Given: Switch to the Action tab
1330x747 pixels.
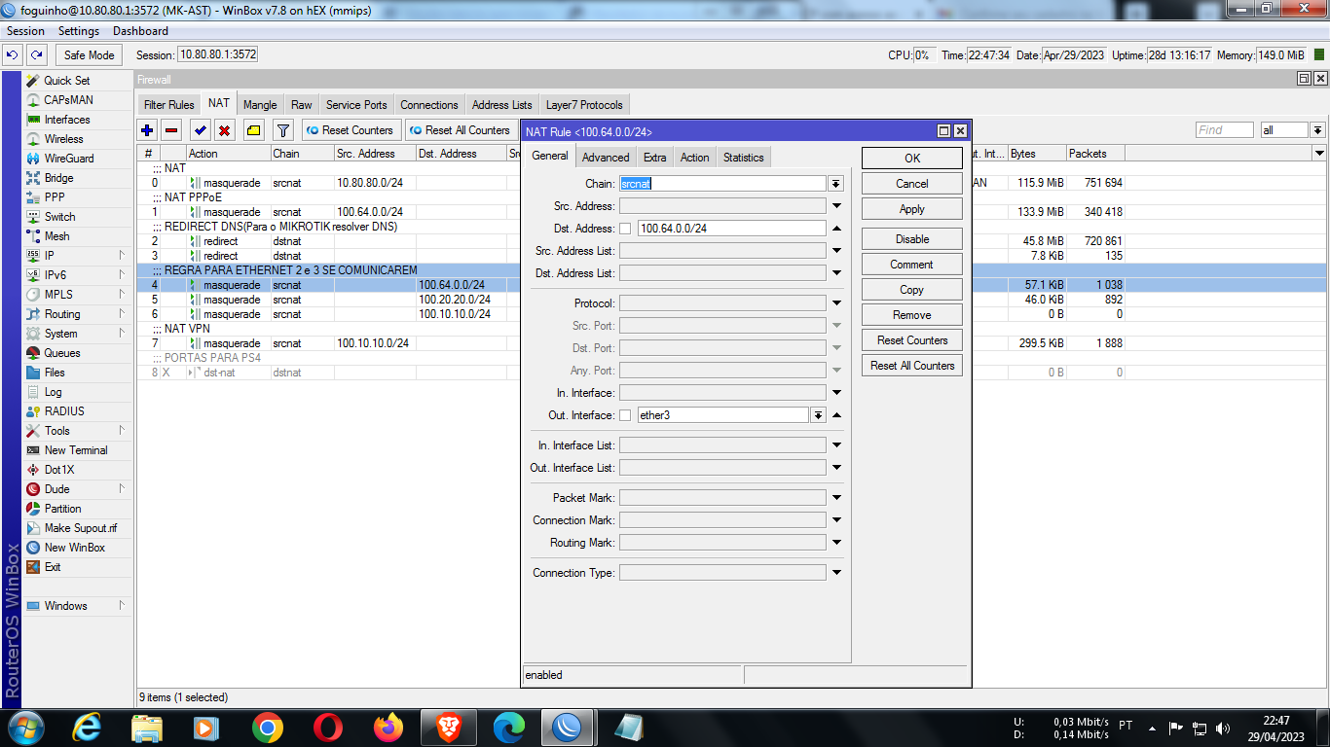Looking at the screenshot, I should click(x=694, y=158).
